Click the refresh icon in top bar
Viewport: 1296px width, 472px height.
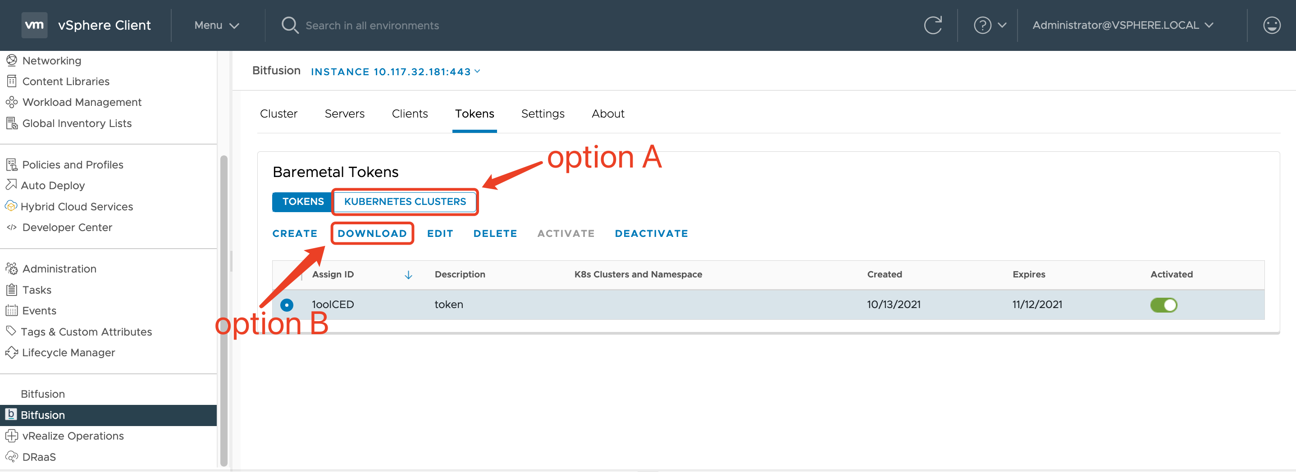[932, 25]
